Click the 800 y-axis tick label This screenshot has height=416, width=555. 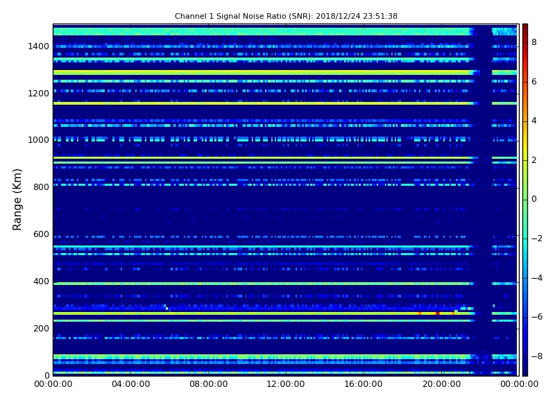[41, 187]
